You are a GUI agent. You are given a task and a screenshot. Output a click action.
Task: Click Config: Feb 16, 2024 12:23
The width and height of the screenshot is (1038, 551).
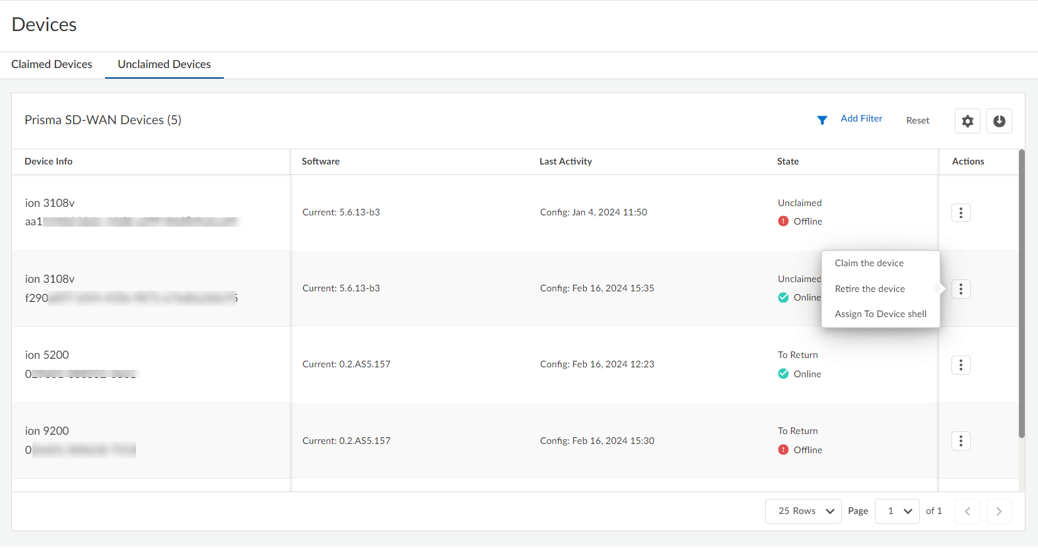[x=597, y=364]
